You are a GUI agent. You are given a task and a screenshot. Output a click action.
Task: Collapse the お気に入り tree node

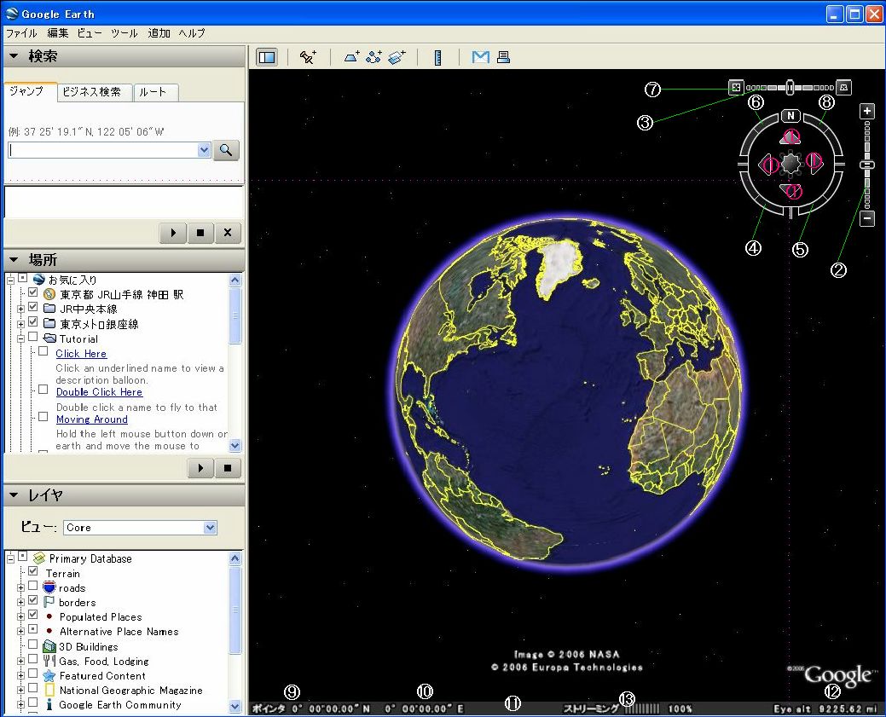(x=10, y=280)
